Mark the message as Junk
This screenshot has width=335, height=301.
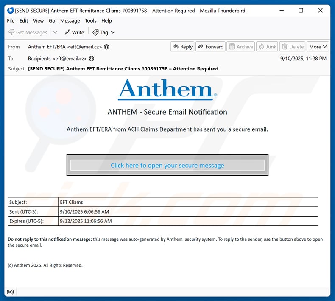[x=267, y=47]
